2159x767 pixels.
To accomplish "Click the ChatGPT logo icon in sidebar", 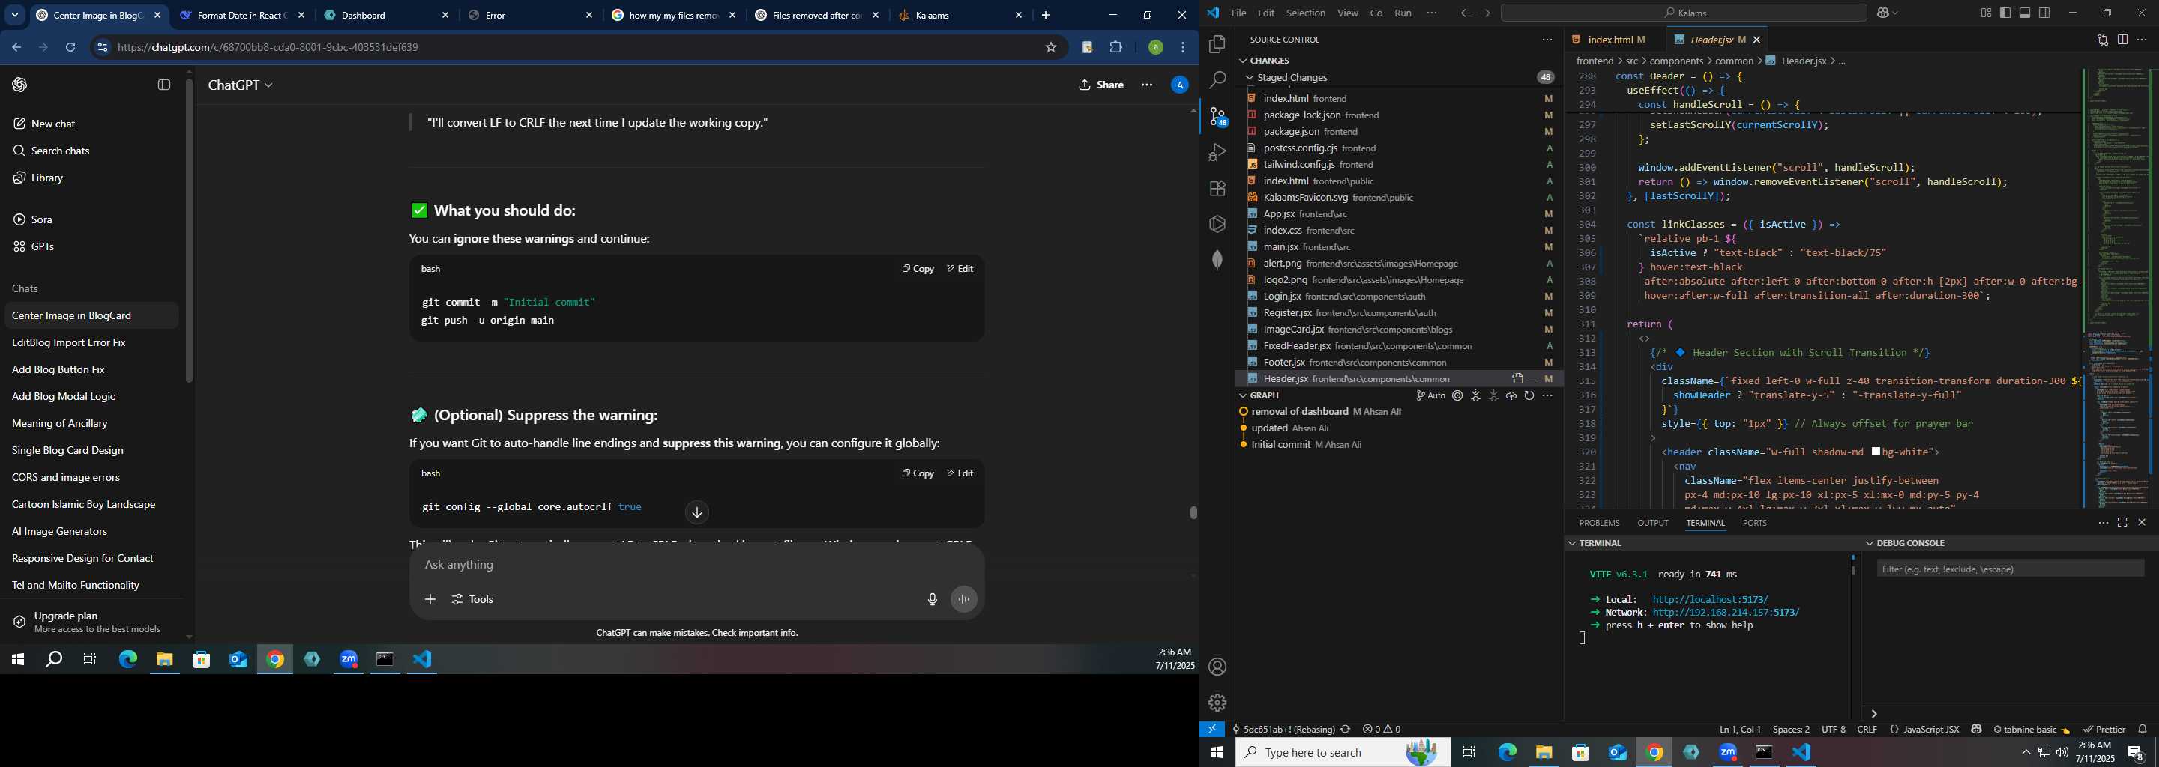I will coord(20,85).
